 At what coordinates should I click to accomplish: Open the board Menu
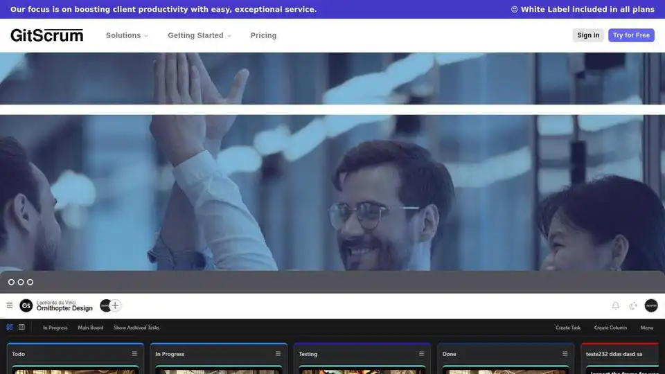(x=647, y=328)
